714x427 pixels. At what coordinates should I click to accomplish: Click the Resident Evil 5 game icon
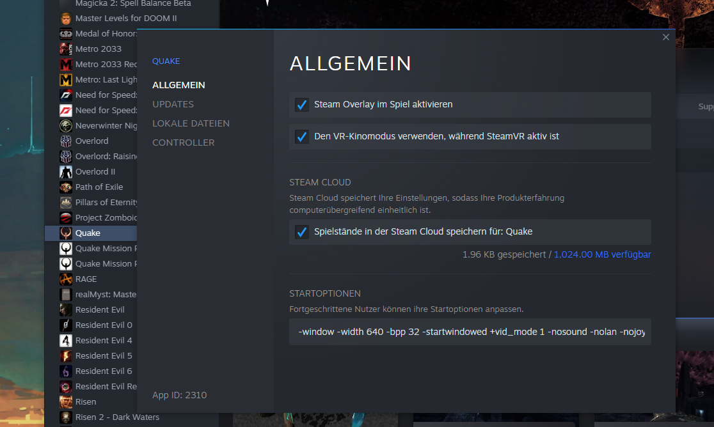coord(65,356)
